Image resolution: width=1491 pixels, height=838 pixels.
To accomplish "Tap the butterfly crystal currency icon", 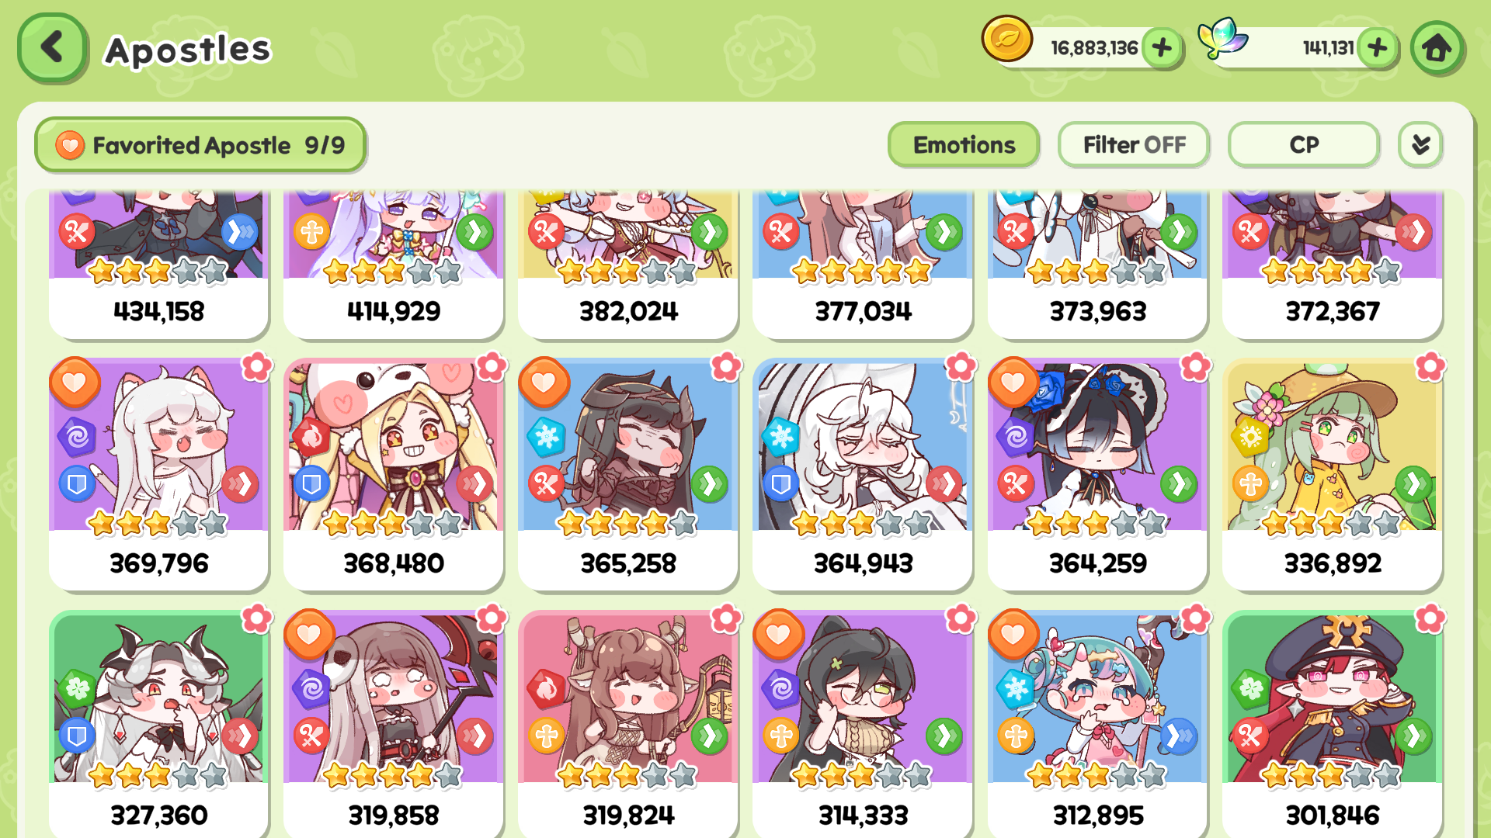I will (1222, 39).
